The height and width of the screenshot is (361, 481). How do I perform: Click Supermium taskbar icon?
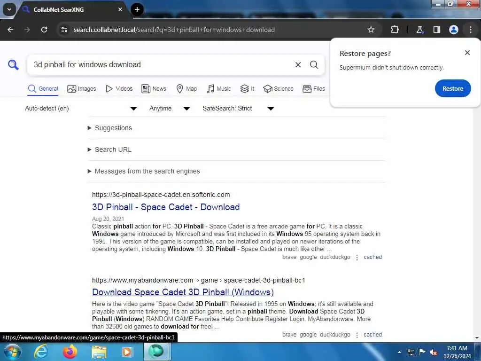pyautogui.click(x=156, y=352)
